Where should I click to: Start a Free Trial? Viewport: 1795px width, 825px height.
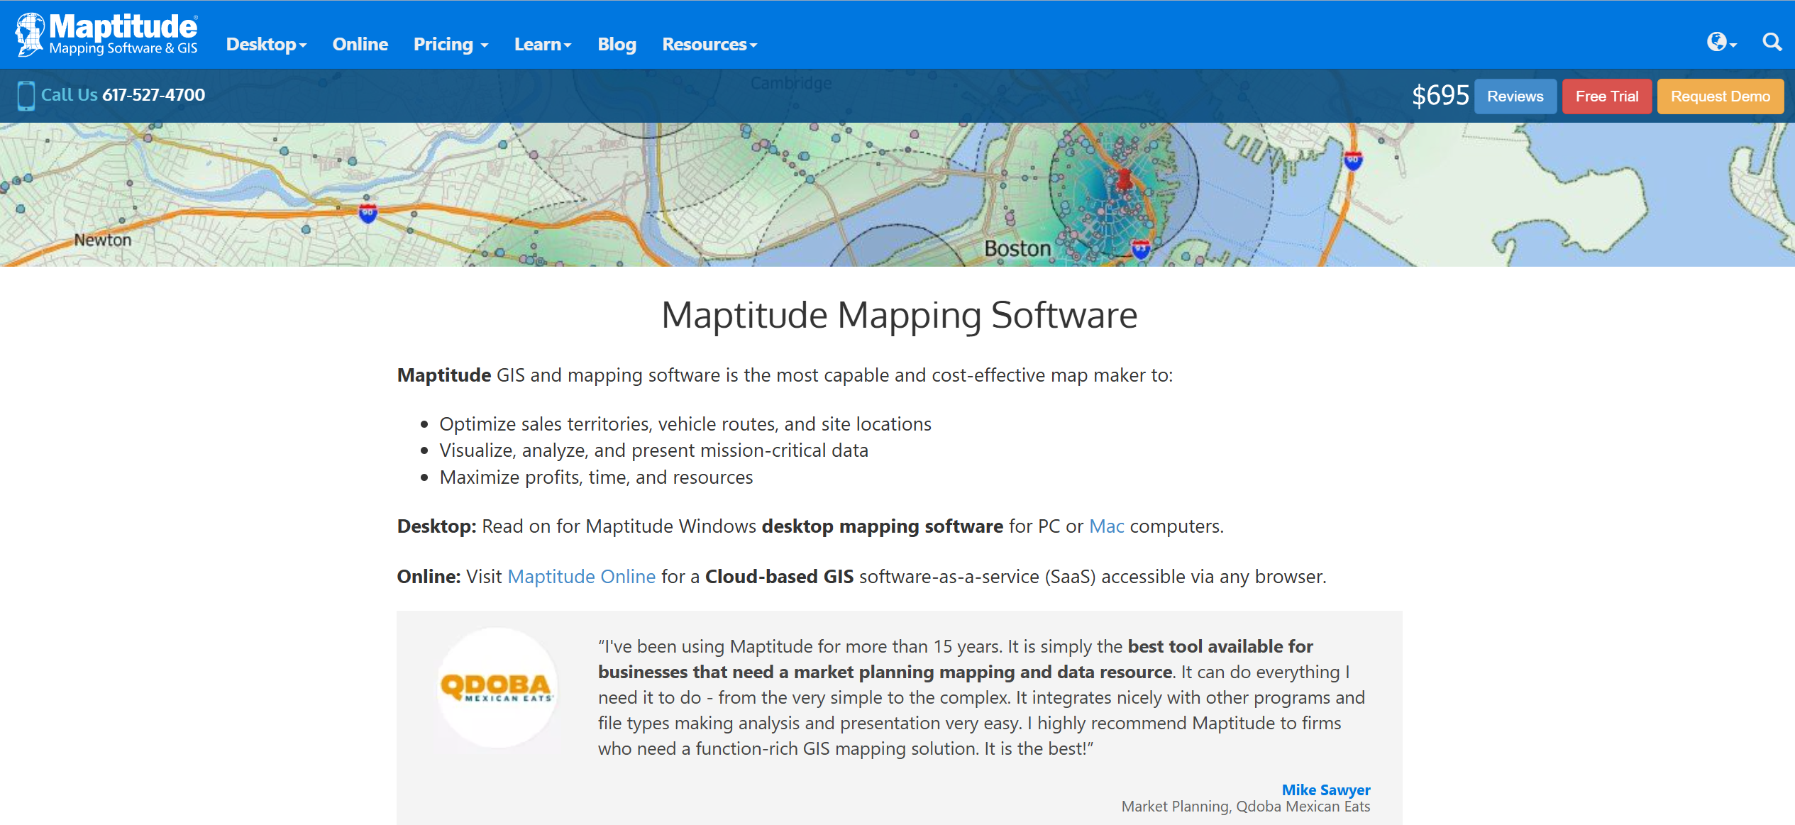1606,96
